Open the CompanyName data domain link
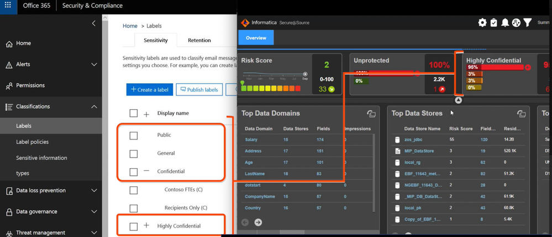Viewport: 552px width, 237px height. 260,197
